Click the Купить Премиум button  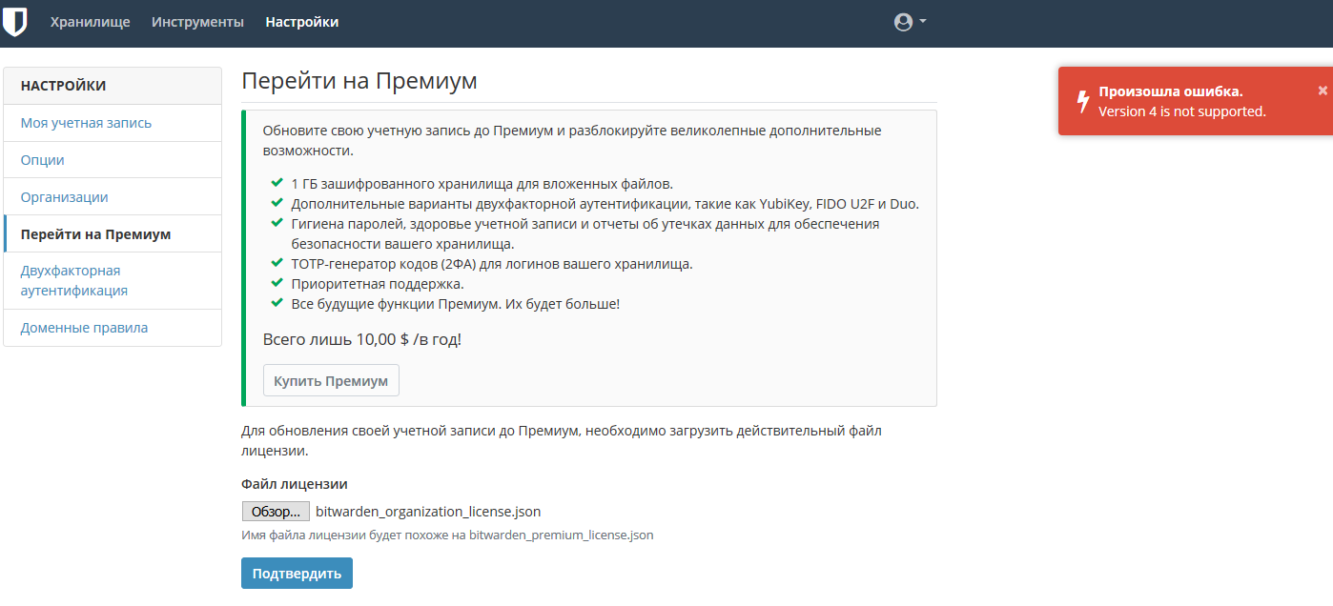click(x=331, y=380)
